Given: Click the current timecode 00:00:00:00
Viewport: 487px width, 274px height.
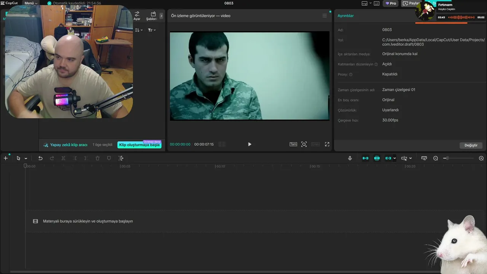Looking at the screenshot, I should 180,145.
